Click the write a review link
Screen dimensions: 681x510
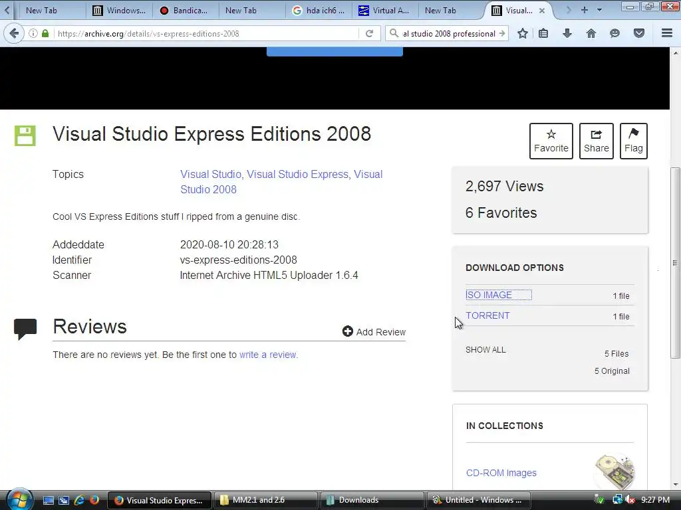269,355
